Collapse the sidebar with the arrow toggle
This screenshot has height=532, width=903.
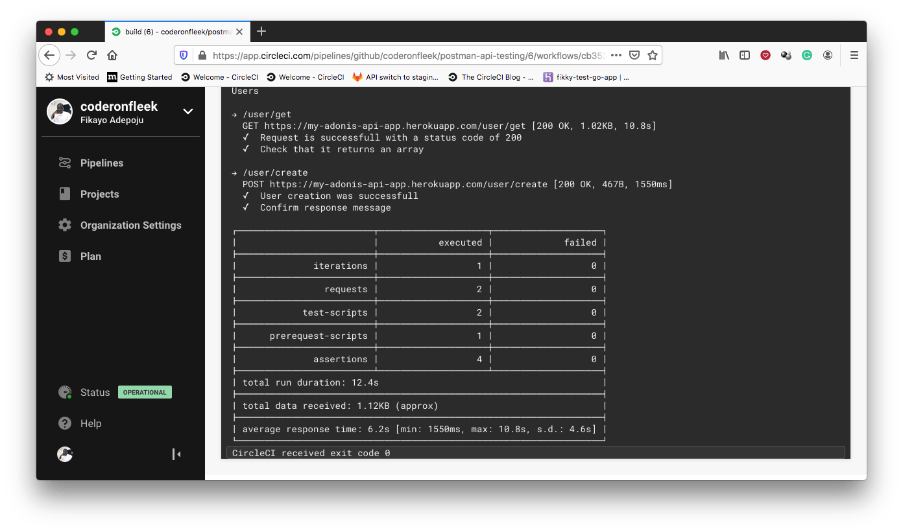176,454
